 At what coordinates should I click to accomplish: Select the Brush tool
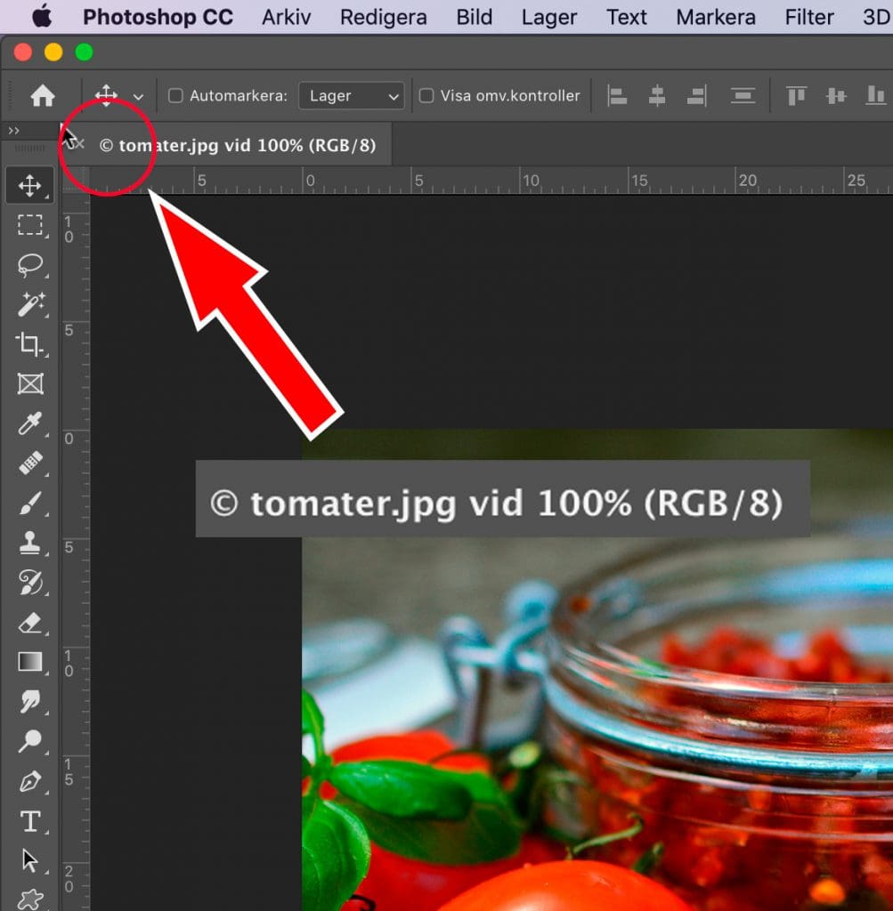(29, 504)
